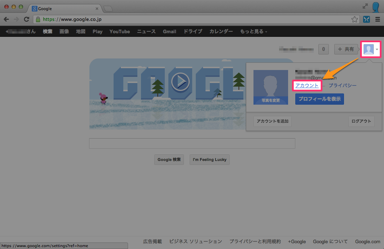Open the プライバシーと利用規約 footer link

pos(255,241)
